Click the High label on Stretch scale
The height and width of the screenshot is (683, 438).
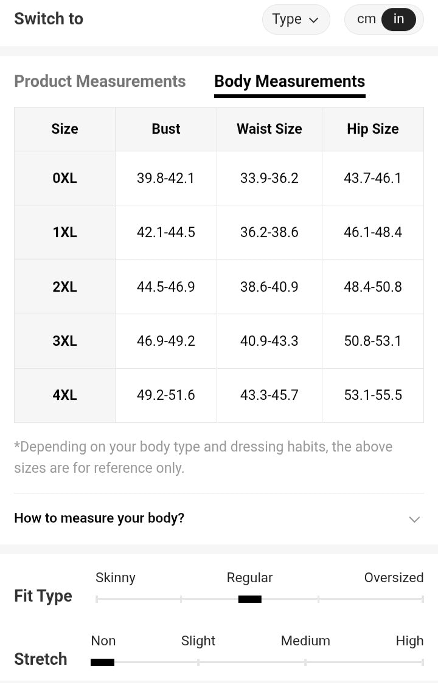click(x=409, y=641)
